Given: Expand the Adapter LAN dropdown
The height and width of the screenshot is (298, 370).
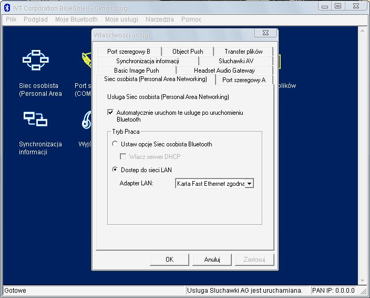Looking at the screenshot, I should click(250, 183).
